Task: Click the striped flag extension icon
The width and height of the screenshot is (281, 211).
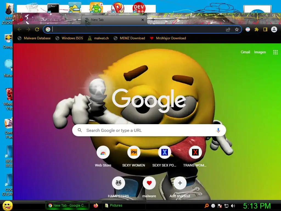Action: click(x=248, y=29)
